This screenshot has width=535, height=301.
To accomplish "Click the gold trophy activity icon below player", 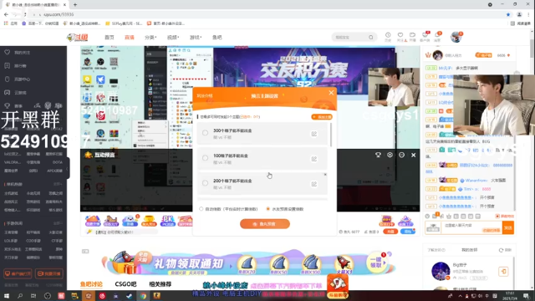I will point(149,221).
